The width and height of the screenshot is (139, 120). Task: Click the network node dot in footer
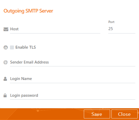[38, 111]
